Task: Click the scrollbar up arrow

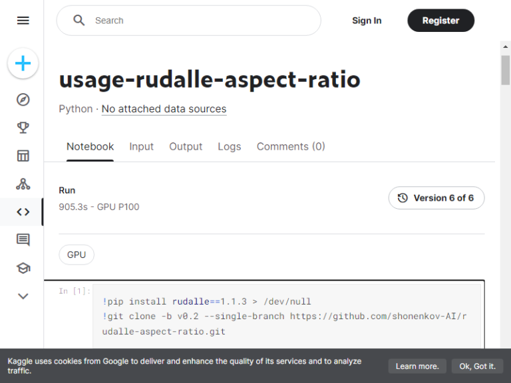Action: tap(506, 47)
